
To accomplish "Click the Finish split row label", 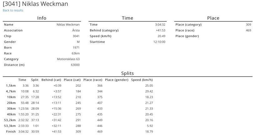I will click(x=11, y=132).
